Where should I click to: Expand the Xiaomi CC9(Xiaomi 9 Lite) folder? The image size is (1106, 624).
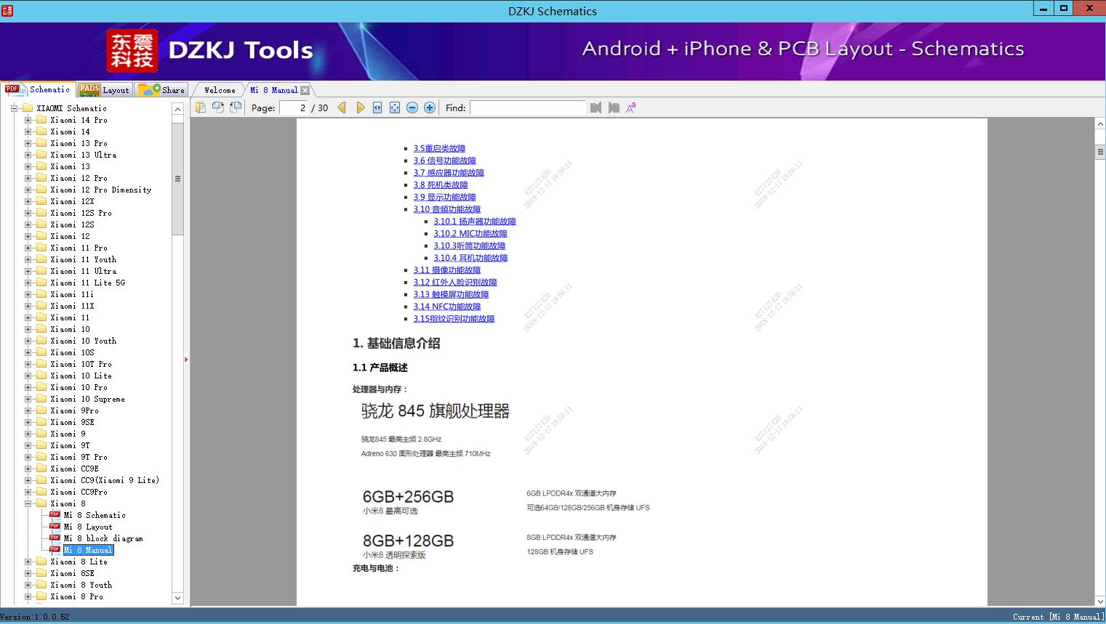pos(28,480)
